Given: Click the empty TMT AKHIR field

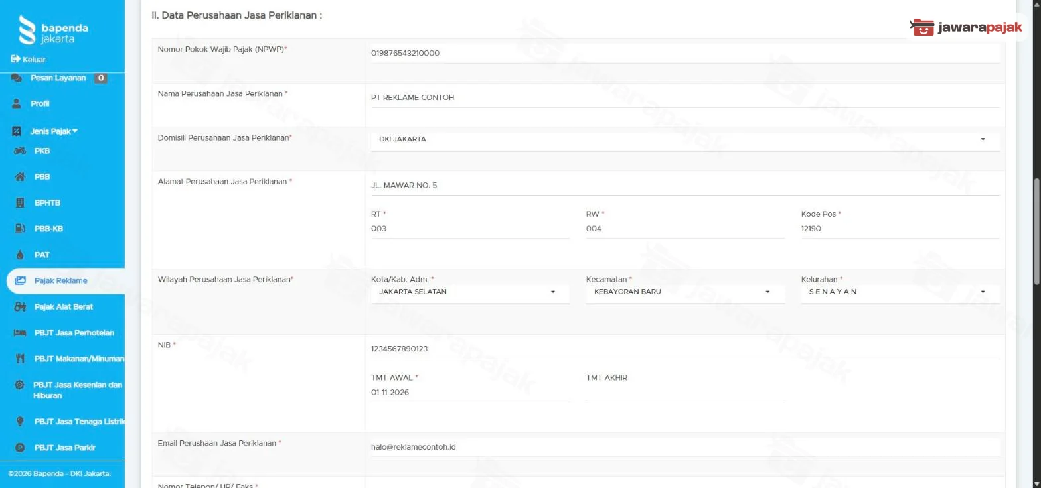Looking at the screenshot, I should point(685,393).
